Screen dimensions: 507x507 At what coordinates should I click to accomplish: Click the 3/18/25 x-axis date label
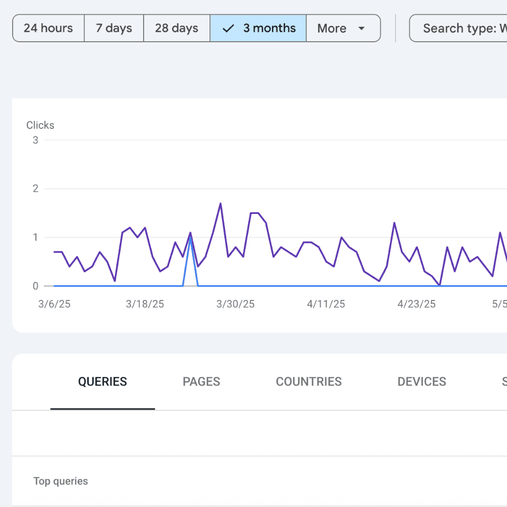[x=145, y=304]
